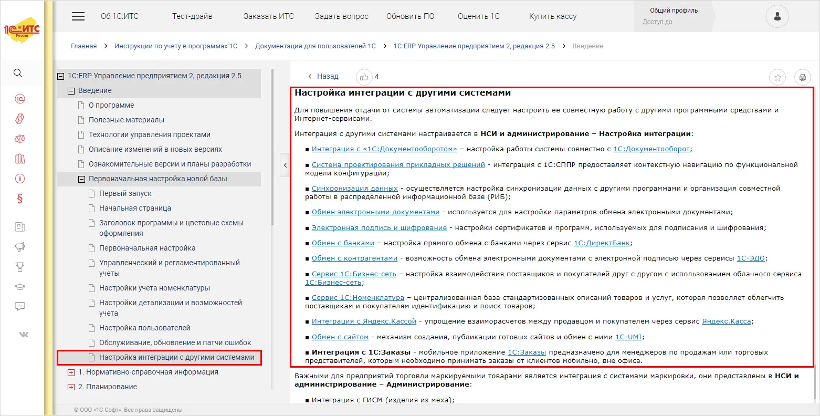Select Задать вопрос in top menu

(x=342, y=16)
